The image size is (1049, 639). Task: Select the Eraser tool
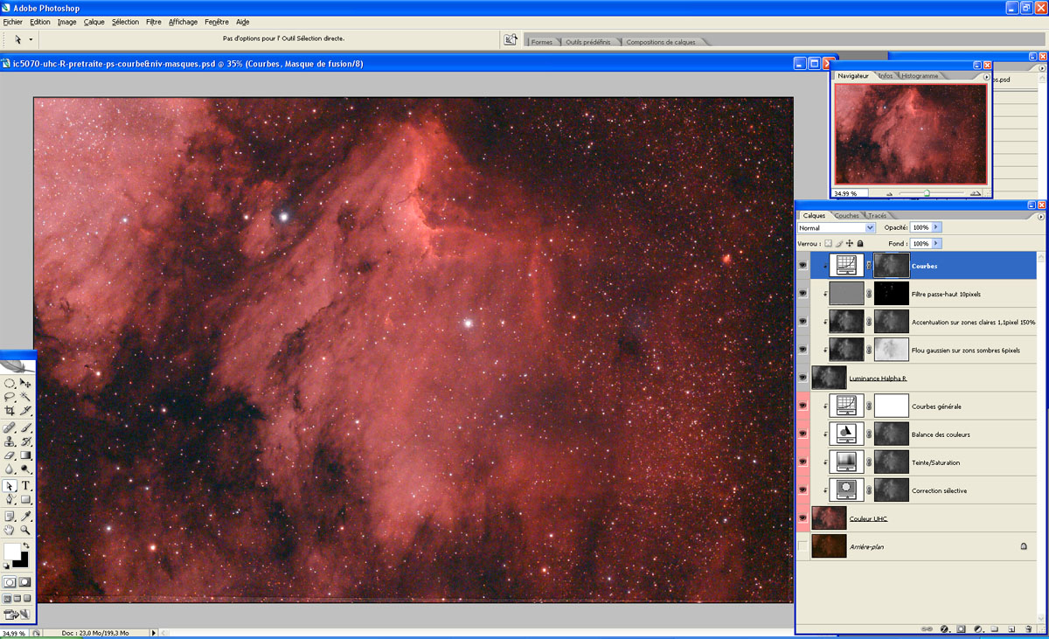tap(9, 455)
